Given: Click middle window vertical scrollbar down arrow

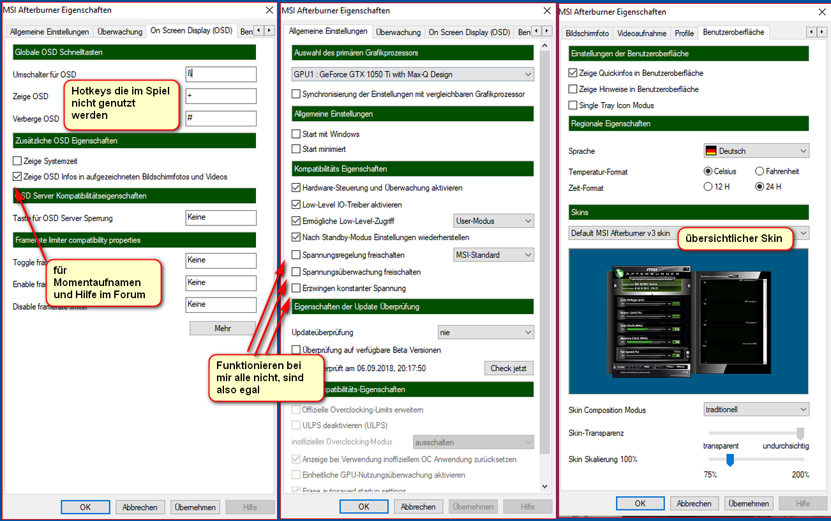Looking at the screenshot, I should [x=544, y=486].
